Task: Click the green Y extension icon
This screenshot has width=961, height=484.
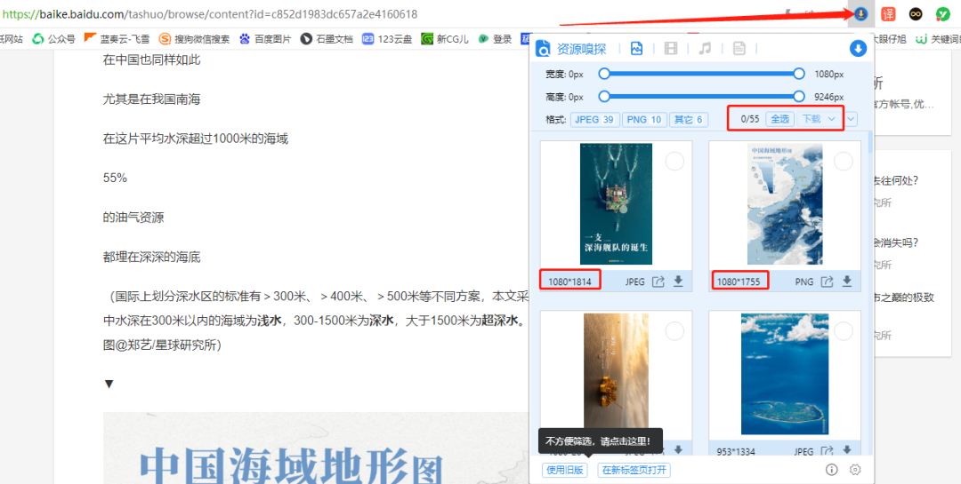Action: [943, 14]
